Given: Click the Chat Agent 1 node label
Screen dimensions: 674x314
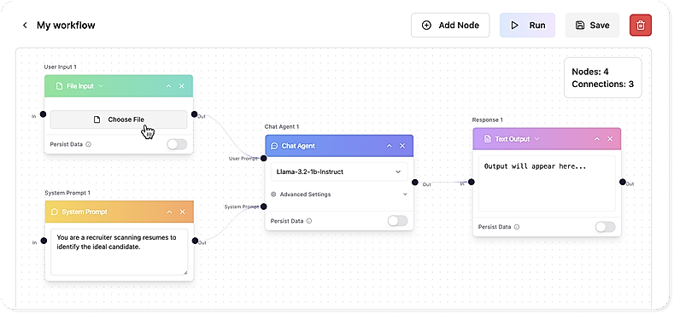Looking at the screenshot, I should tap(282, 127).
